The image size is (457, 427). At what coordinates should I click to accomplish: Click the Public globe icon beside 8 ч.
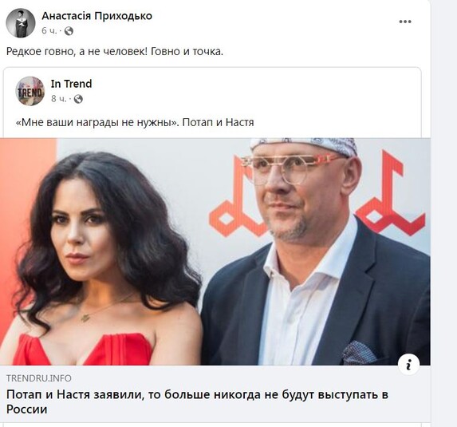pyautogui.click(x=78, y=99)
